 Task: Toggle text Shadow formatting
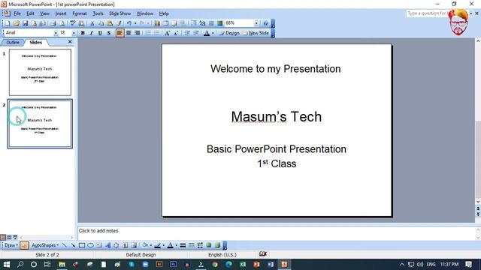[108, 33]
